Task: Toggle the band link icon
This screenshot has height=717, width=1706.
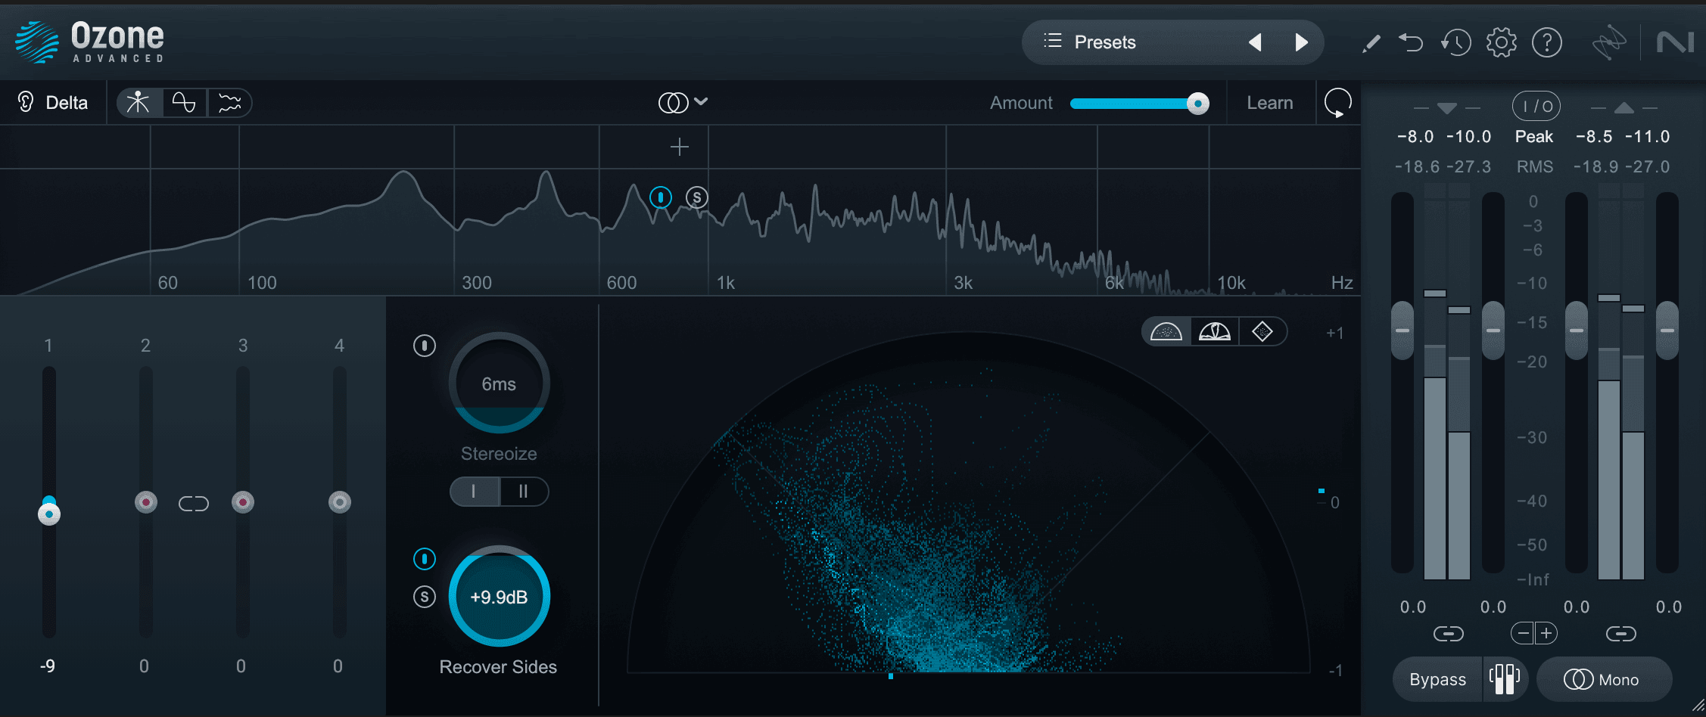Action: pyautogui.click(x=194, y=503)
